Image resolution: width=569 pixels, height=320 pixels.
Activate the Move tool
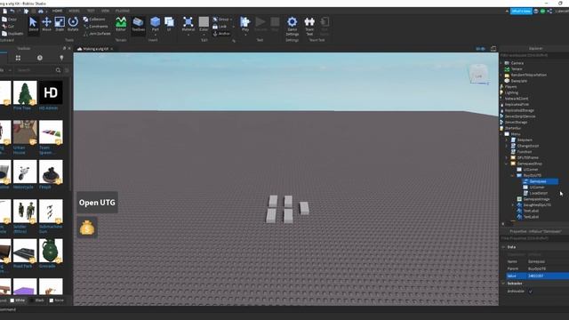pos(46,24)
